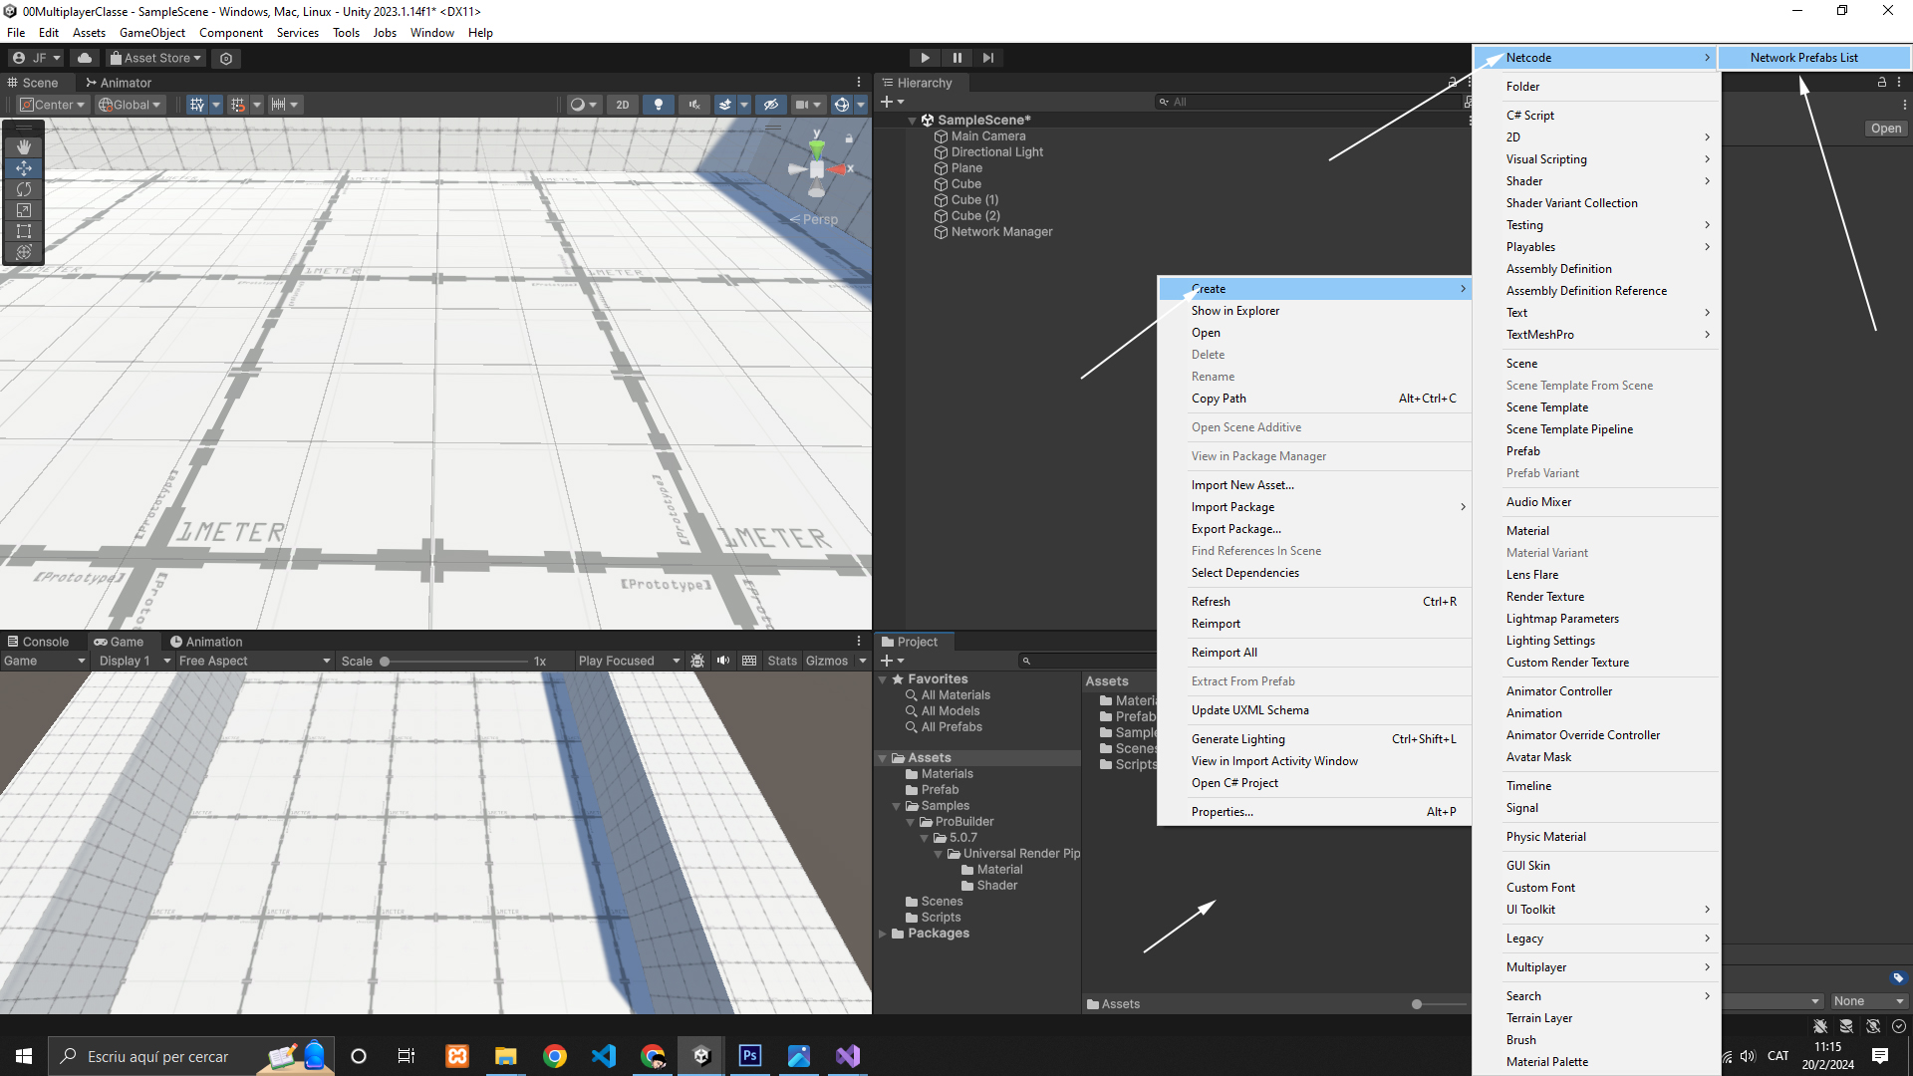Click the Stats button in Game view
The width and height of the screenshot is (1913, 1076).
pyautogui.click(x=782, y=661)
